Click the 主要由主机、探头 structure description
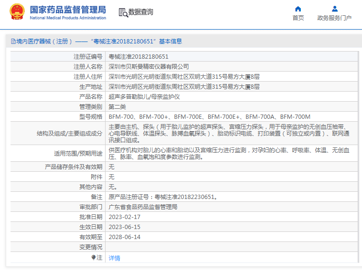The height and width of the screenshot is (272, 362). (229, 133)
